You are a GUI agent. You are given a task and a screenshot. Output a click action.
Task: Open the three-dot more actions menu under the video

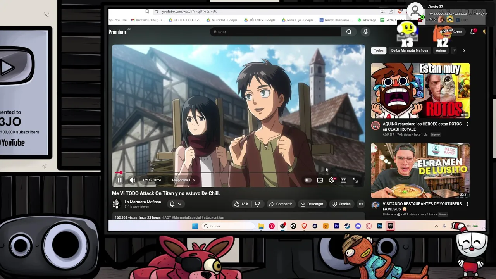pos(361,204)
